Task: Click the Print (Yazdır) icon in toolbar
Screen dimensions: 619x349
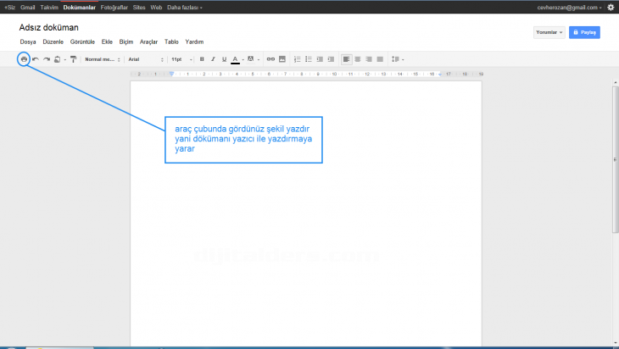Action: tap(24, 59)
